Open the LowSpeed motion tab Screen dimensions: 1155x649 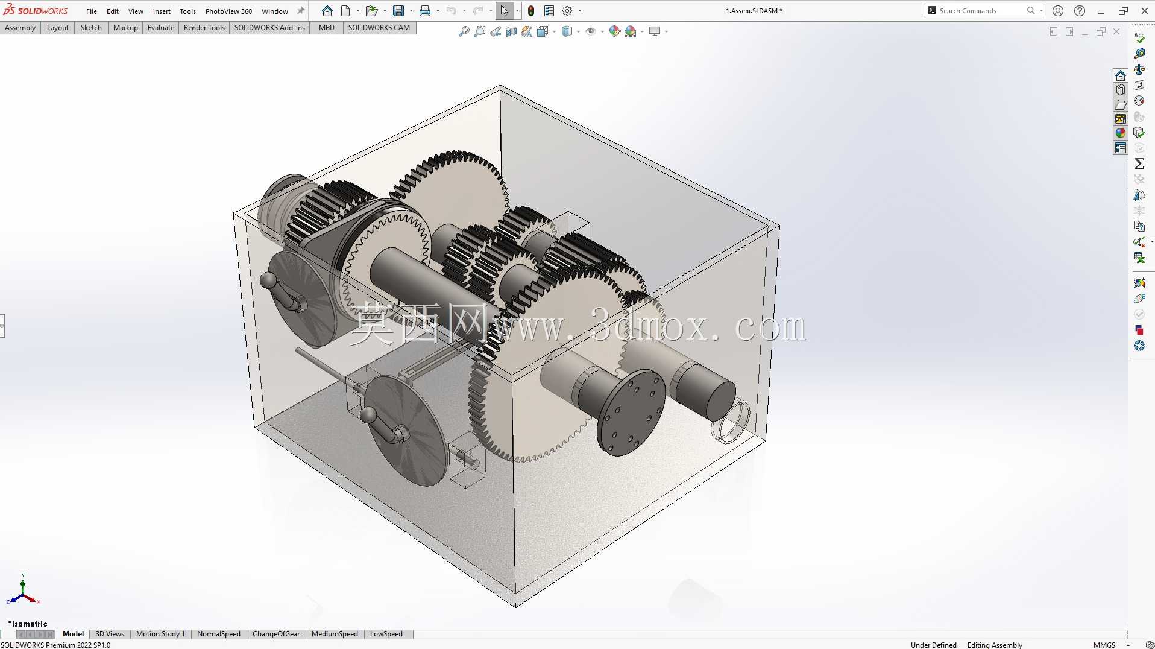coord(386,634)
